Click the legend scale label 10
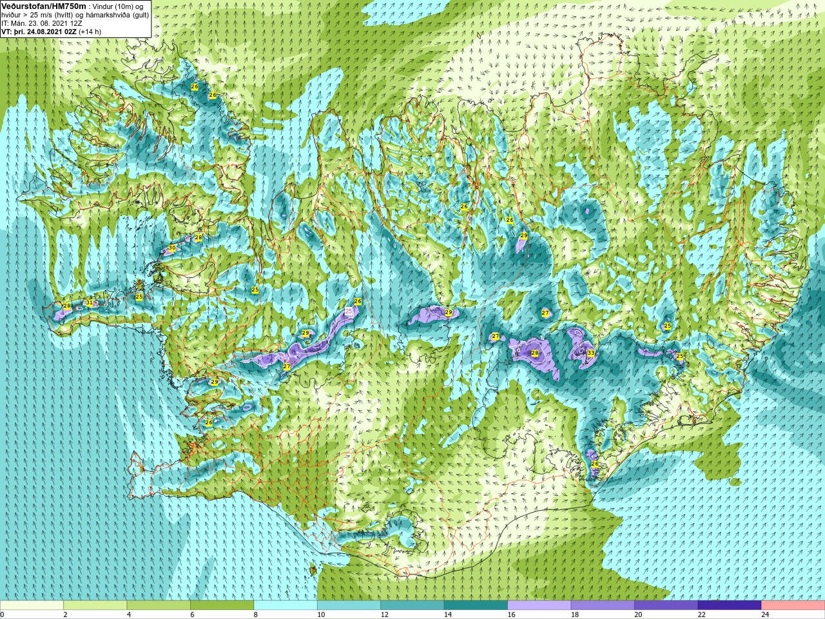The width and height of the screenshot is (825, 619). [321, 614]
